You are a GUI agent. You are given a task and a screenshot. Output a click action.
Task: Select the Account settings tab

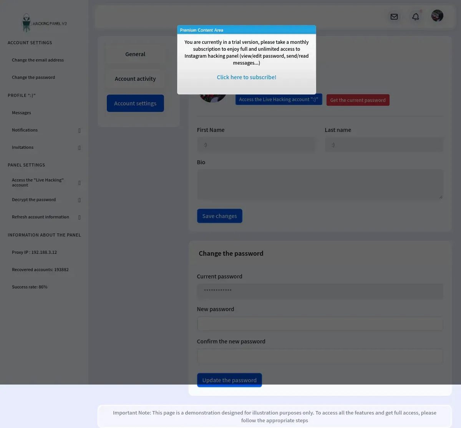(x=135, y=103)
